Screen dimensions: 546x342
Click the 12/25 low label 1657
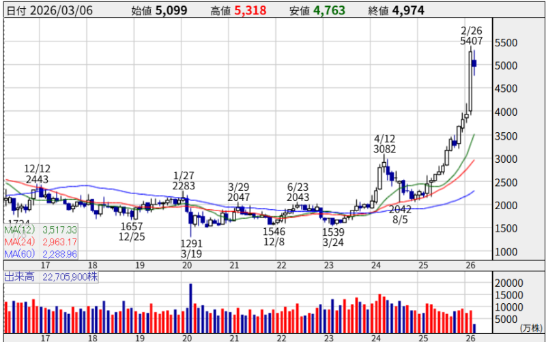[132, 226]
